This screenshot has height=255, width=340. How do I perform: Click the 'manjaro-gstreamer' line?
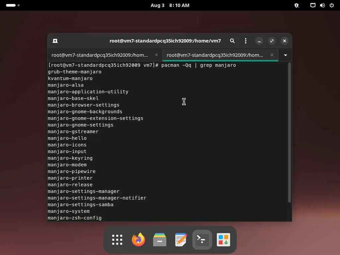(73, 131)
